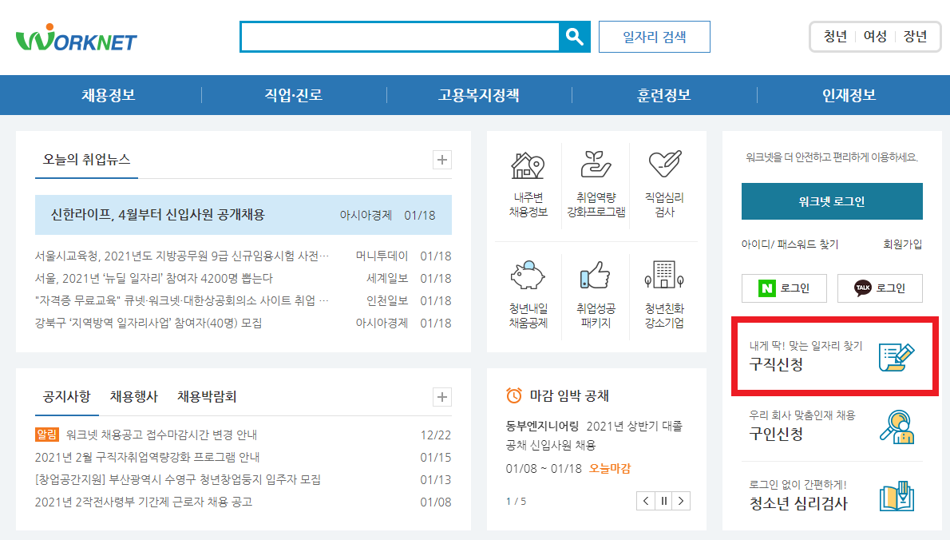Expand 공지사항 list with plus button
950x540 pixels.
pyautogui.click(x=442, y=397)
